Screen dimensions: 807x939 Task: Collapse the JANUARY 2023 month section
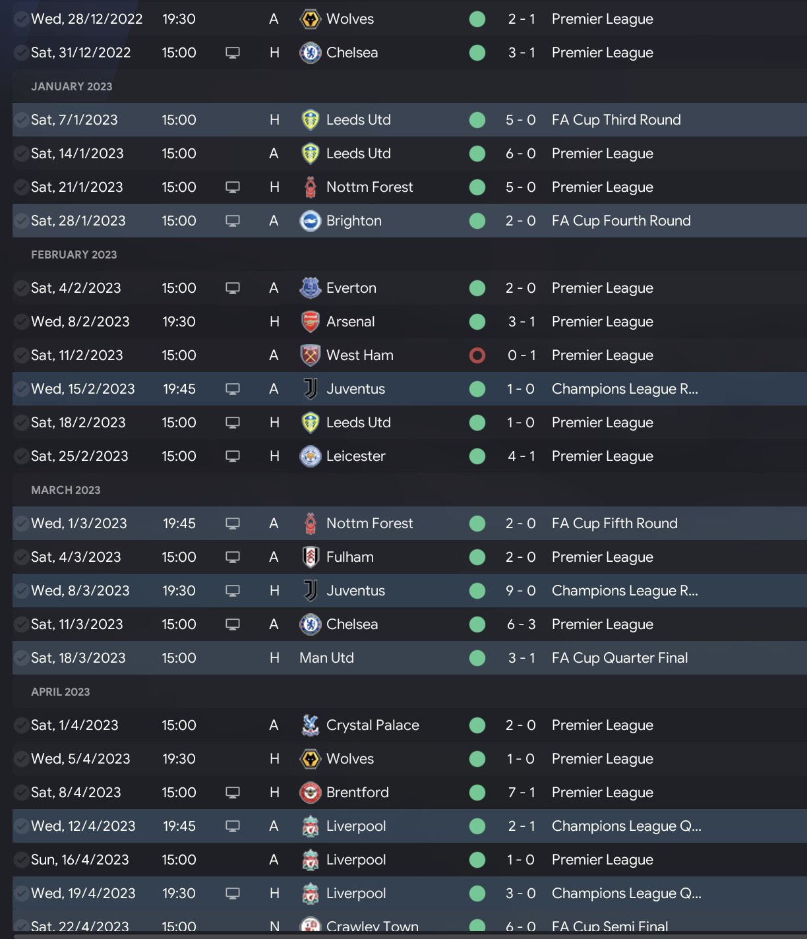pos(71,86)
